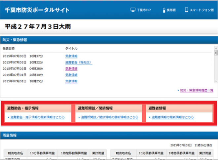Click the タイトル column header

[71, 48]
